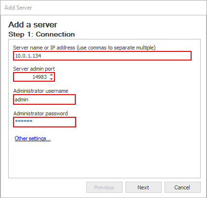Viewport: 207px width, 198px height.
Task: Click the 'Administrator username' label
Action: tap(41, 91)
